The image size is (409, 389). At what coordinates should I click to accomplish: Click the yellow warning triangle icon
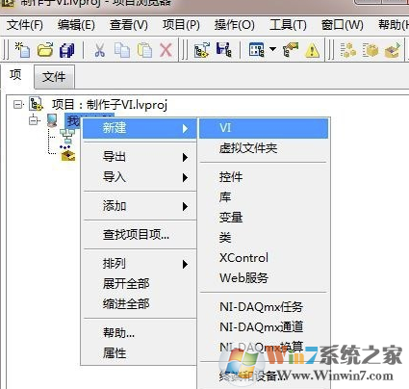tap(312, 50)
